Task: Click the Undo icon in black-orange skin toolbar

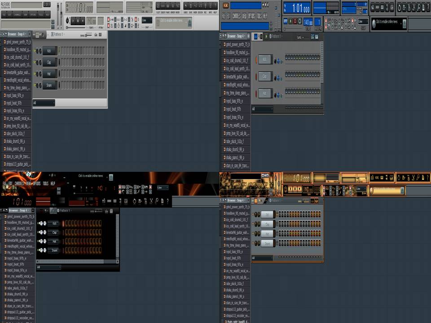Action: pos(134,201)
